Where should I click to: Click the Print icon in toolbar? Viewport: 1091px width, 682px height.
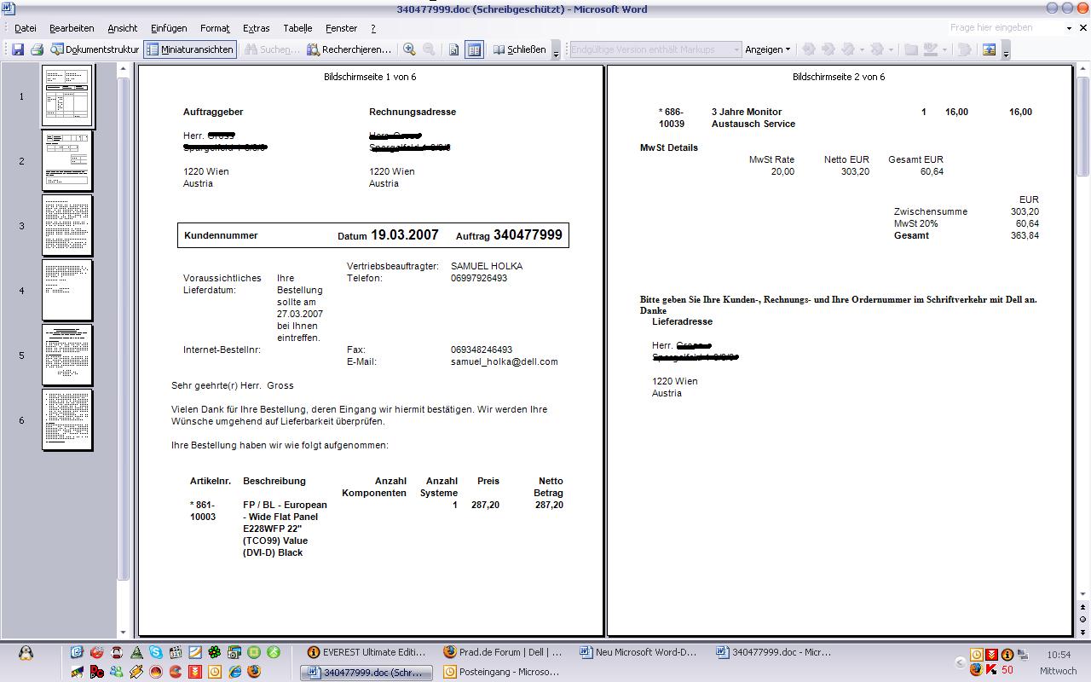click(x=37, y=49)
